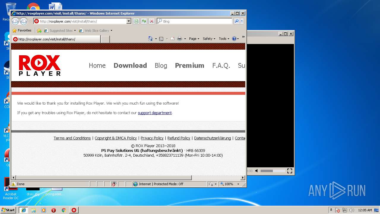Expand the Home button dropdown arrow

pos(156,39)
